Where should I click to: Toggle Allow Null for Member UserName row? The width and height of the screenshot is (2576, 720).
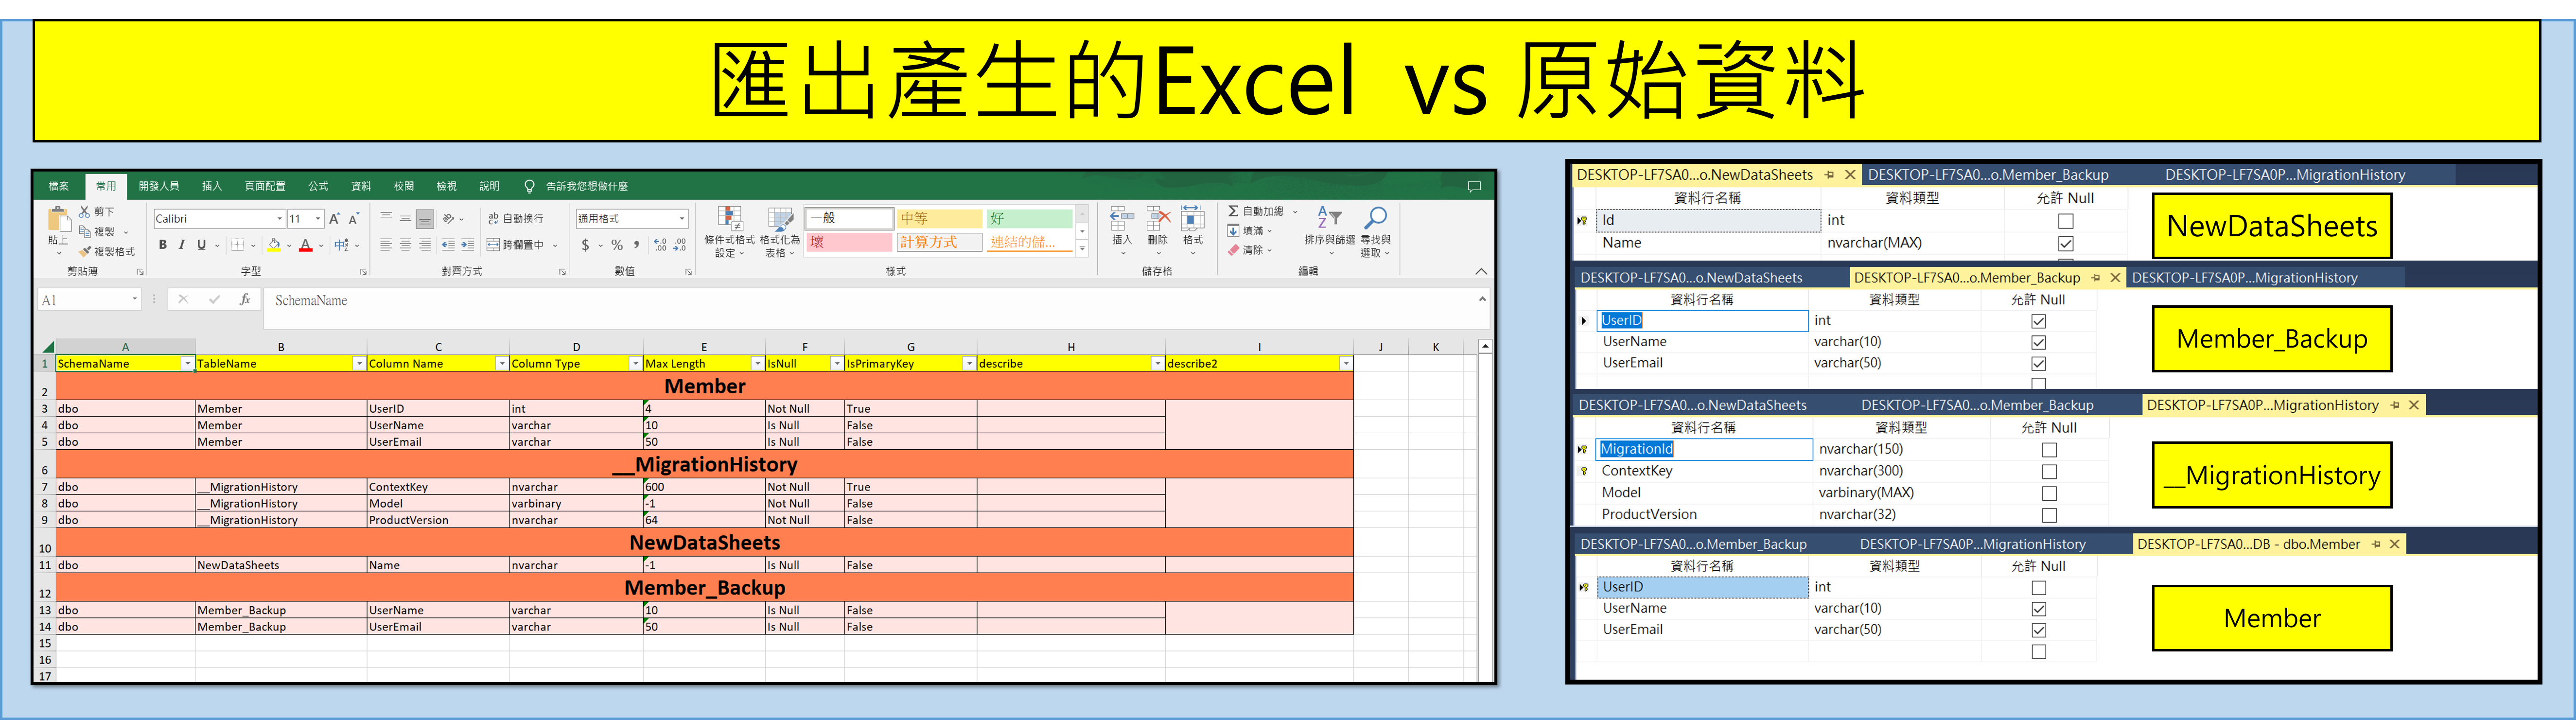coord(2039,609)
